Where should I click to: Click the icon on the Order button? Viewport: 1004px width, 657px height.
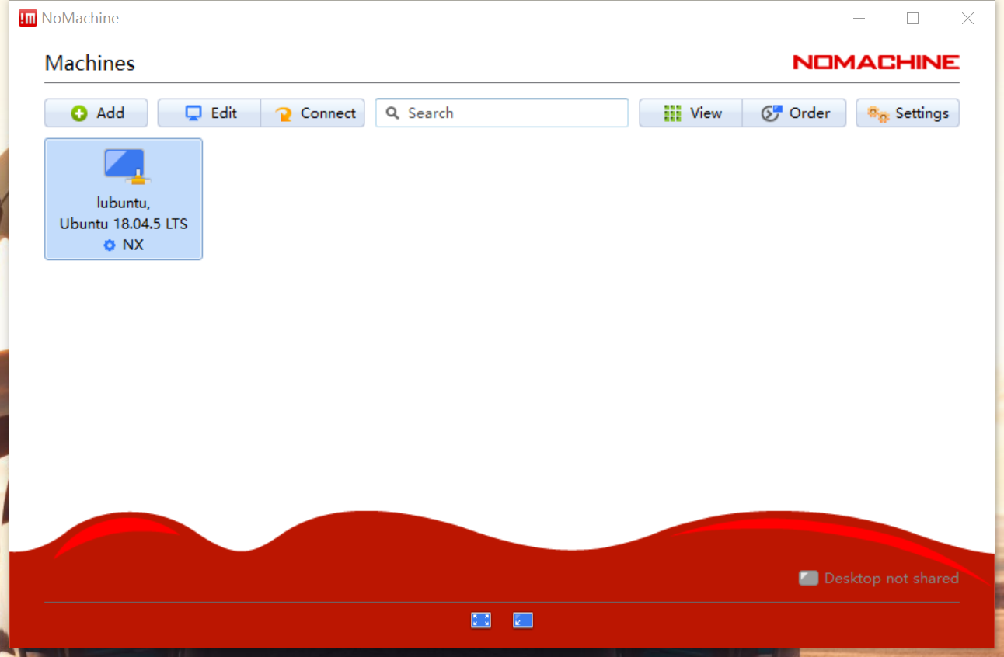click(771, 113)
